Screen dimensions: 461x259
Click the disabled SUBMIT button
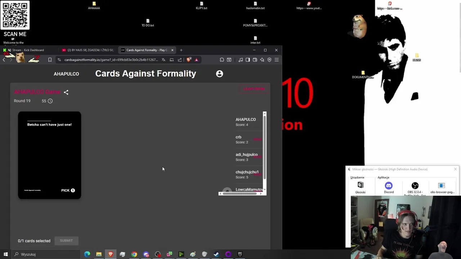tap(66, 241)
